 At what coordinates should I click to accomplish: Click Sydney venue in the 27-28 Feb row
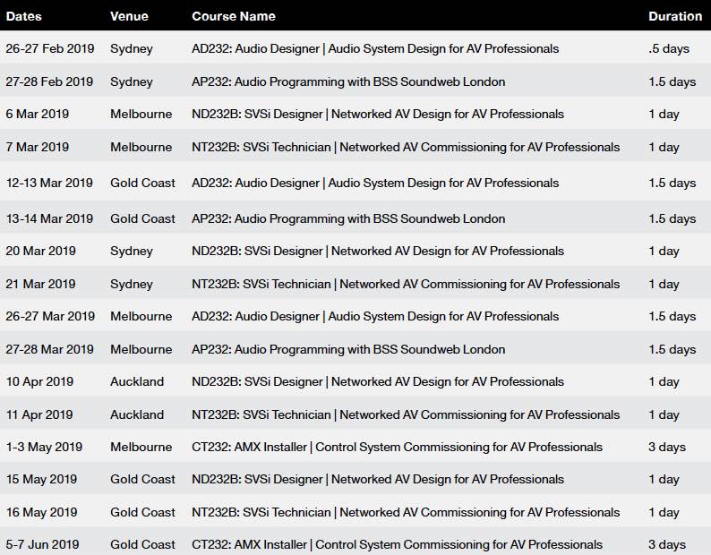coord(132,82)
